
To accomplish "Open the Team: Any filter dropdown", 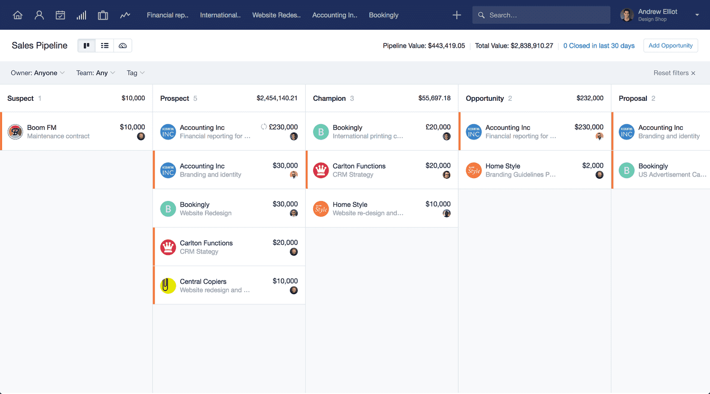I will (95, 73).
